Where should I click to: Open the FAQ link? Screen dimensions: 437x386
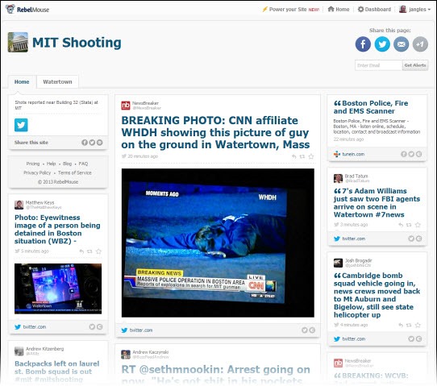pos(83,164)
